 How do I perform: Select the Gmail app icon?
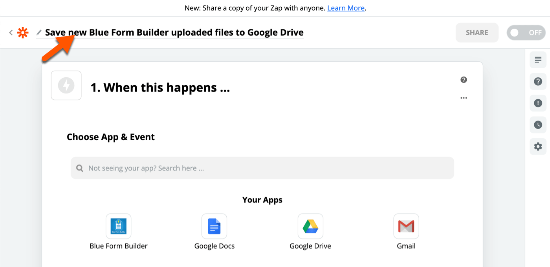coord(406,226)
